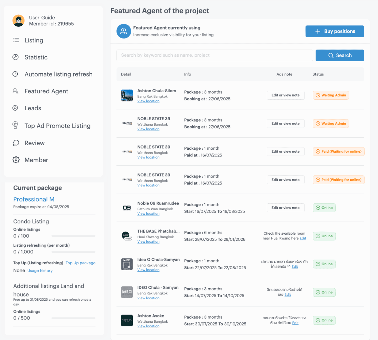
Task: Click the Noble 09 Ruamrudee logo
Action: [x=127, y=208]
